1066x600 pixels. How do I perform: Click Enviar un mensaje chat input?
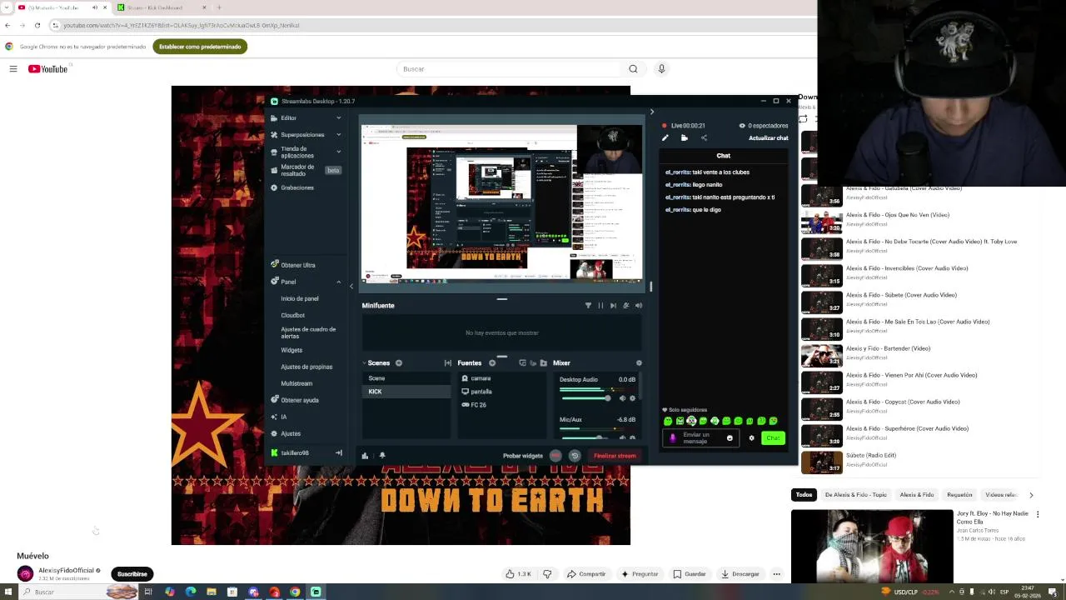700,437
